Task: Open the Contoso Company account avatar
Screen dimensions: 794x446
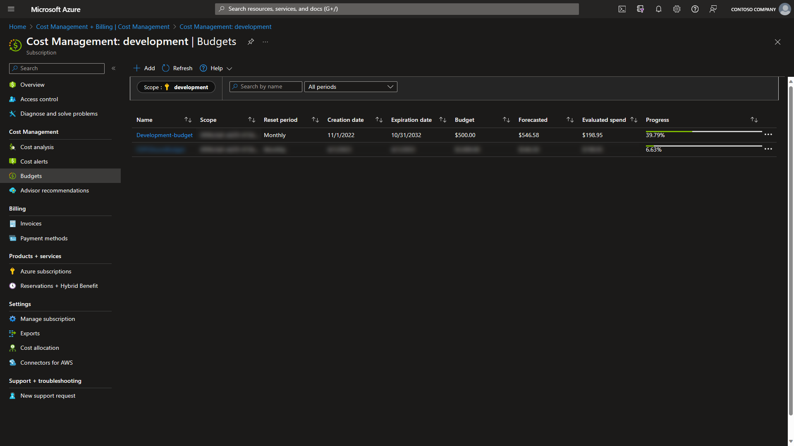Action: (x=784, y=9)
